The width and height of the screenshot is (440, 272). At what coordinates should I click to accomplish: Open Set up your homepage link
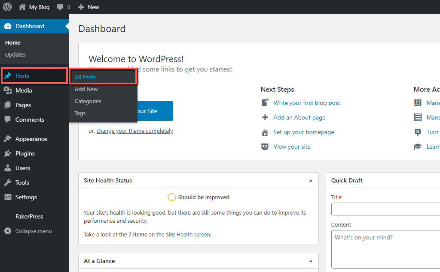[304, 132]
